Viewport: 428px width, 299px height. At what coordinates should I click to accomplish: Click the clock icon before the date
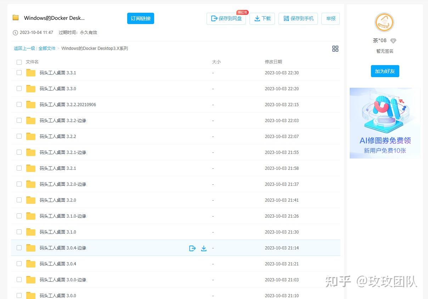15,33
